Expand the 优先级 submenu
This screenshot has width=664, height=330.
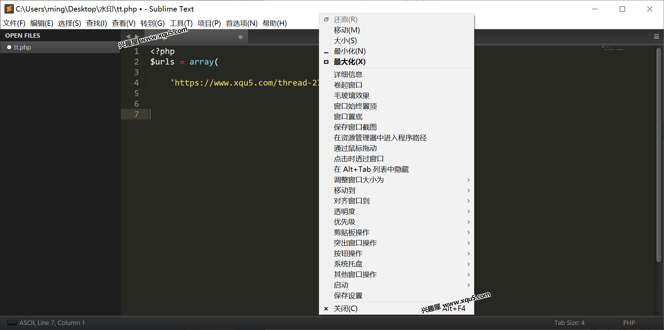point(396,222)
